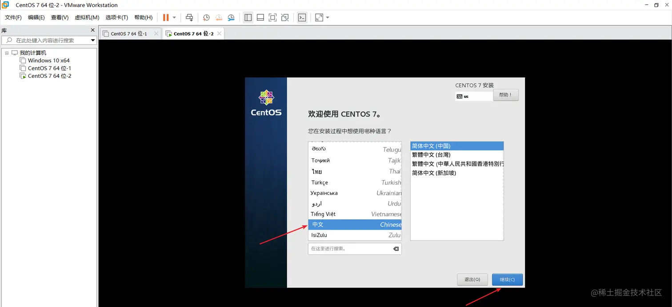Select CentOS 7 64 位-2 in library tree

click(x=49, y=76)
